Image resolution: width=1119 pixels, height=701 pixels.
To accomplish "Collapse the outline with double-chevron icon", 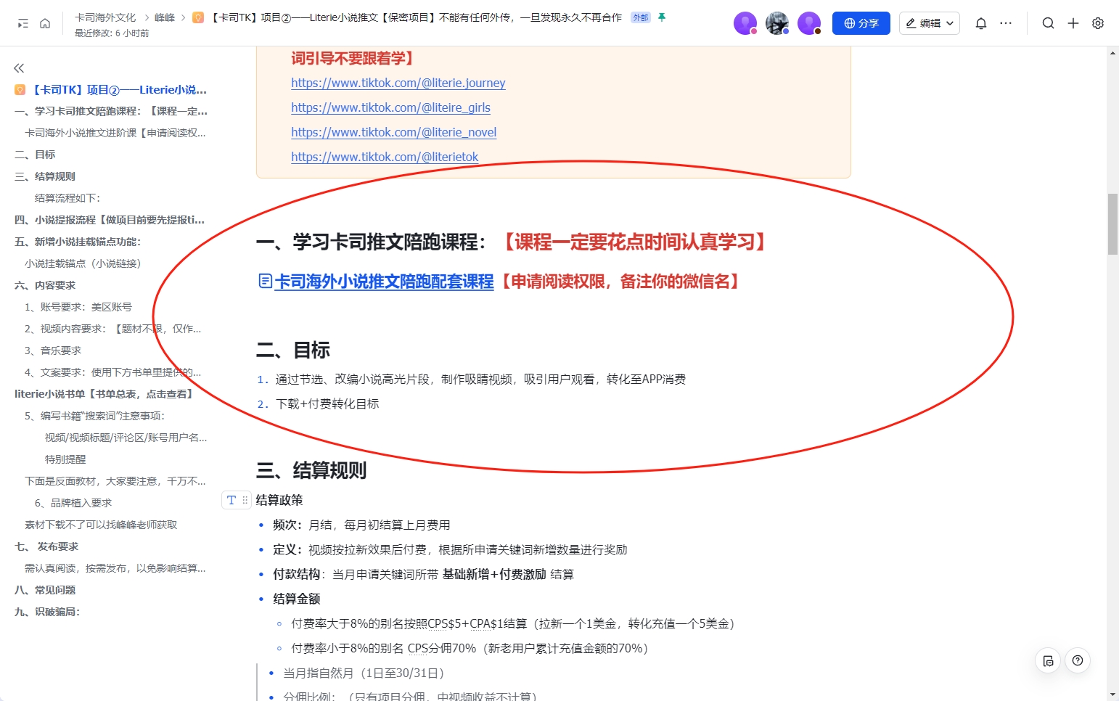I will [x=19, y=68].
